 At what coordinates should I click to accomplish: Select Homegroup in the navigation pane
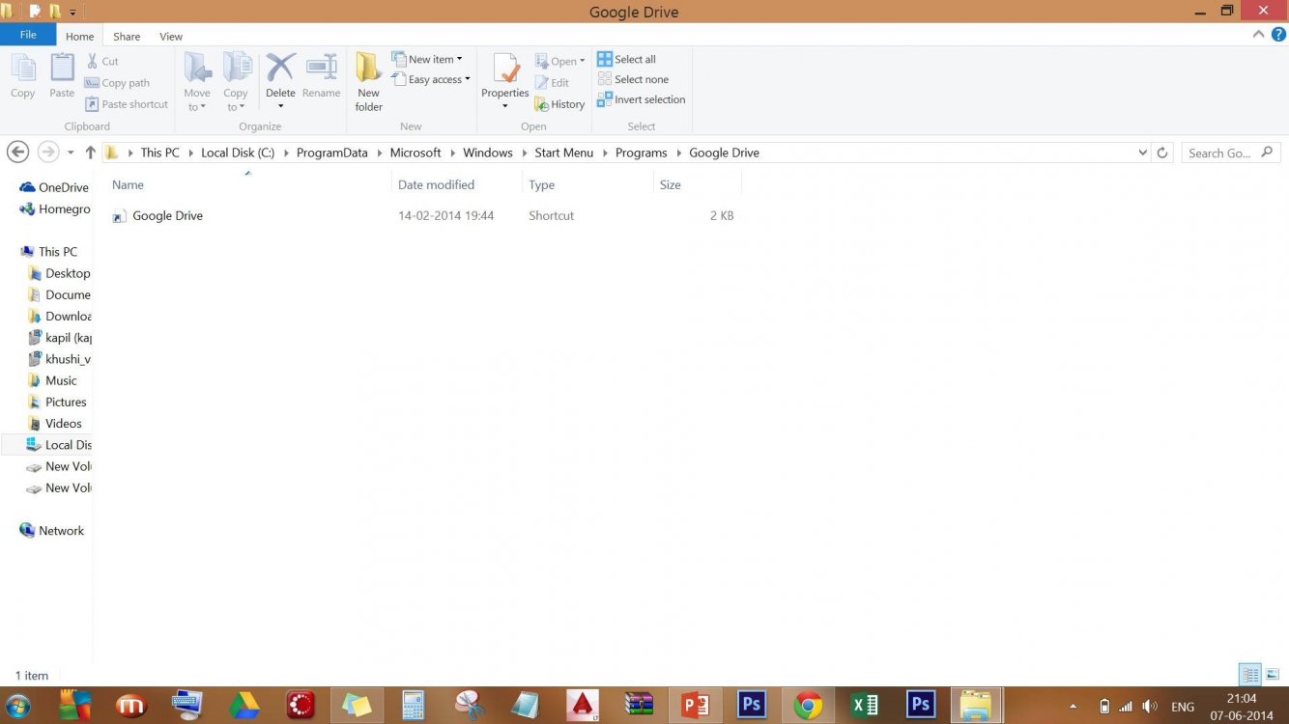pyautogui.click(x=56, y=209)
